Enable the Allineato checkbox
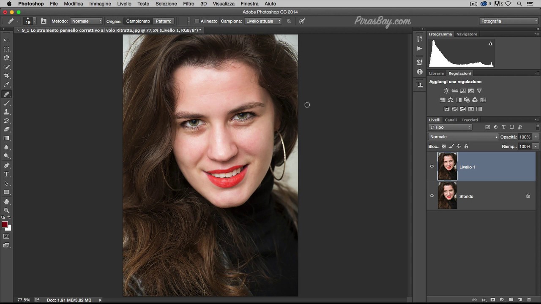 (197, 21)
